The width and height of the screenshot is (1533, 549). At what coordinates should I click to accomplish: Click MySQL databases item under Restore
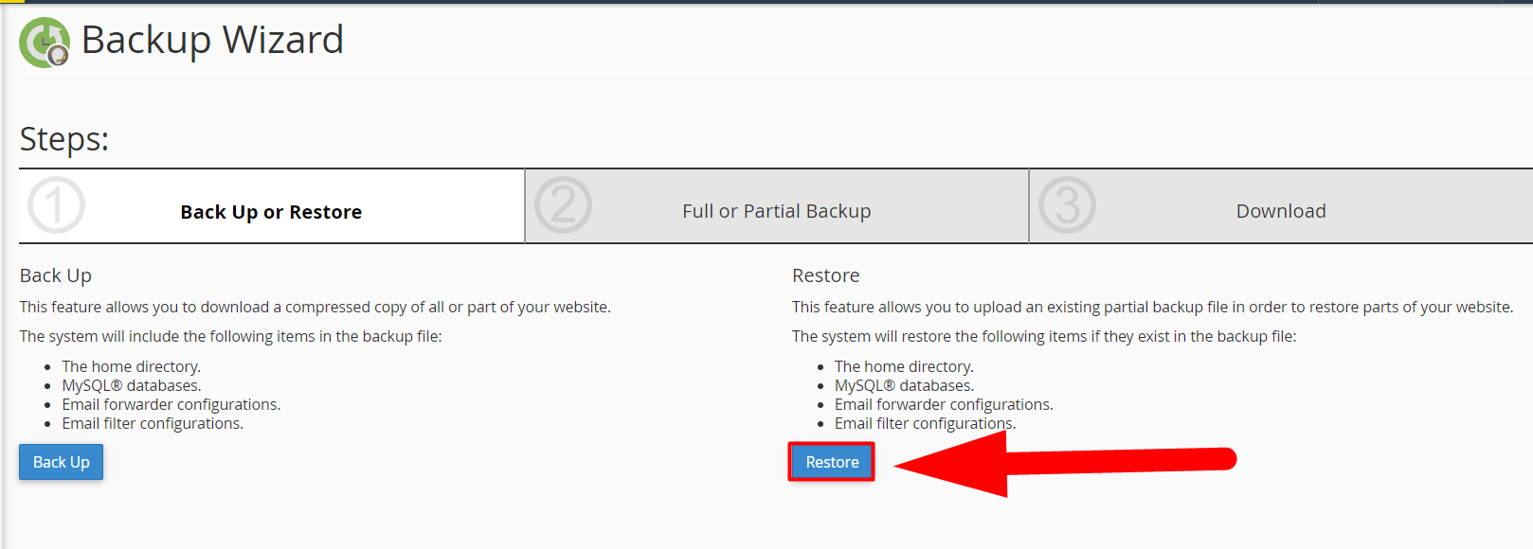(x=904, y=385)
